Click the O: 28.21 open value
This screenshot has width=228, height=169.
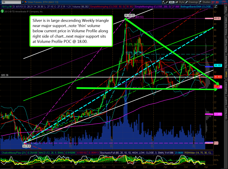pos(28,7)
